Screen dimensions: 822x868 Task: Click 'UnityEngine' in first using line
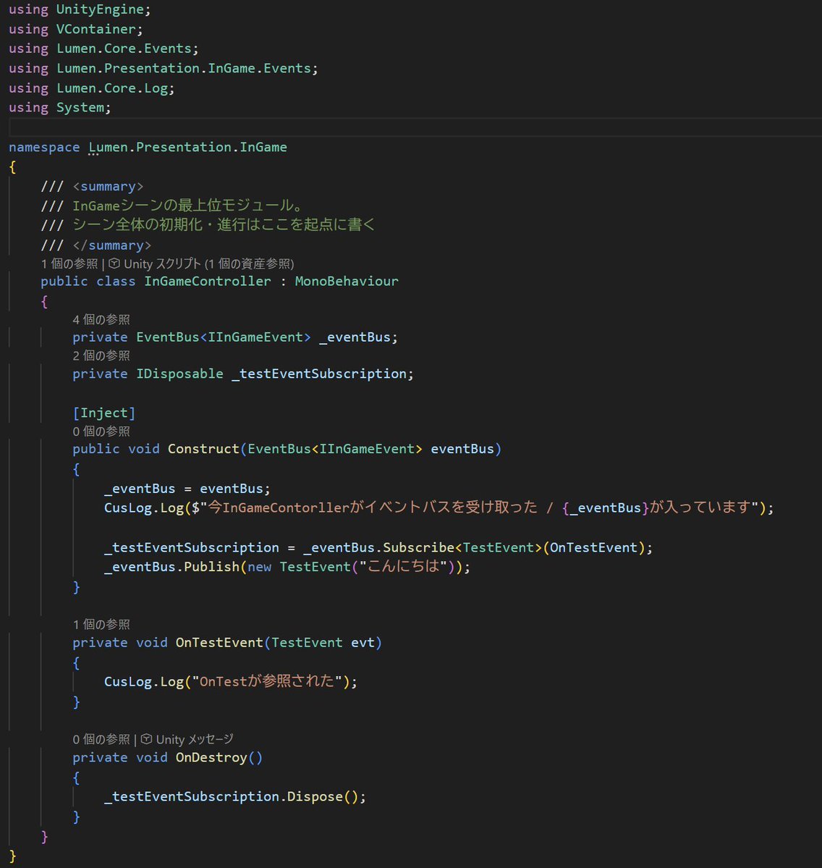coord(100,9)
